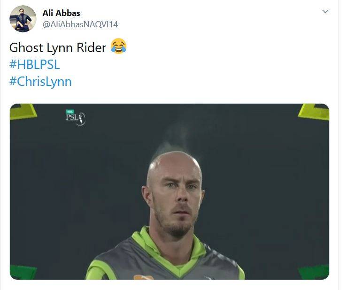
Task: Open the #ChrisLynn hashtag
Action: coord(41,81)
